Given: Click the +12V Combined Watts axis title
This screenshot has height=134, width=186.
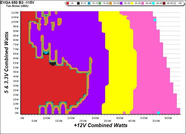Looking at the screenshot, I should coord(101,126).
